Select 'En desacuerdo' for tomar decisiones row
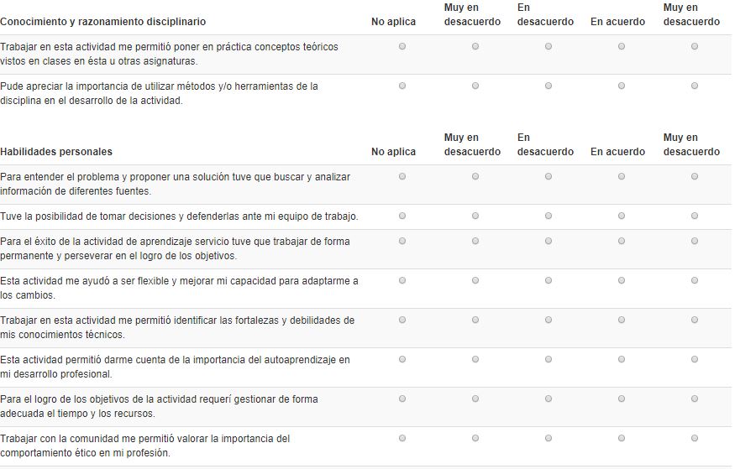The height and width of the screenshot is (469, 740). click(548, 216)
